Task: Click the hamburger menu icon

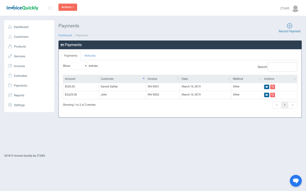Action: (x=50, y=8)
